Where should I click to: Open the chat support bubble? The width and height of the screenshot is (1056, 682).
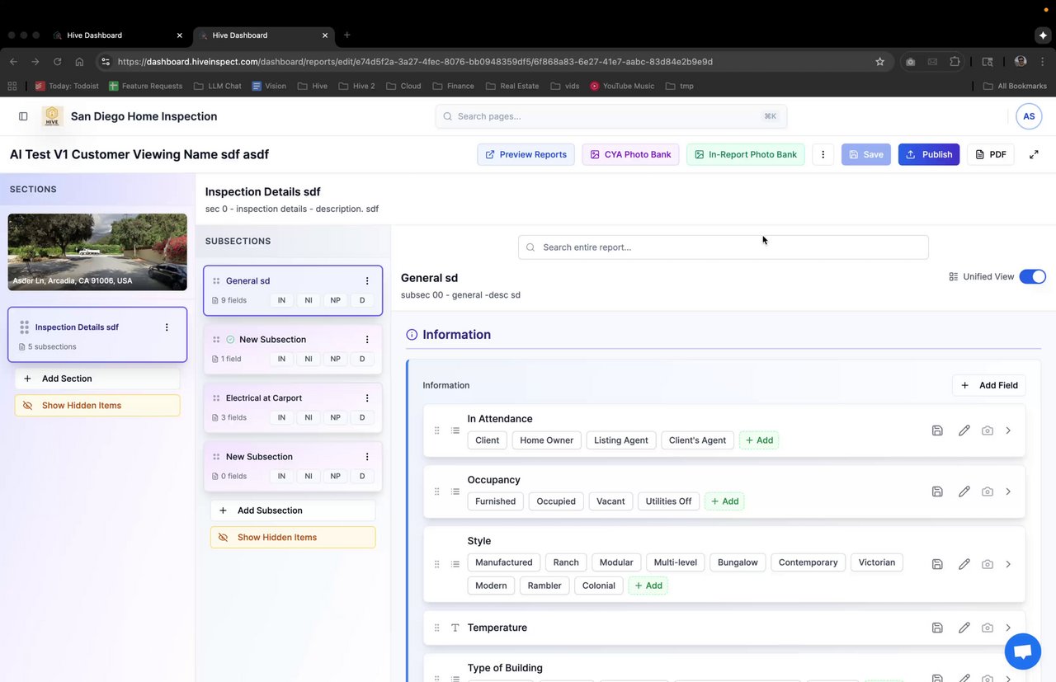tap(1022, 651)
